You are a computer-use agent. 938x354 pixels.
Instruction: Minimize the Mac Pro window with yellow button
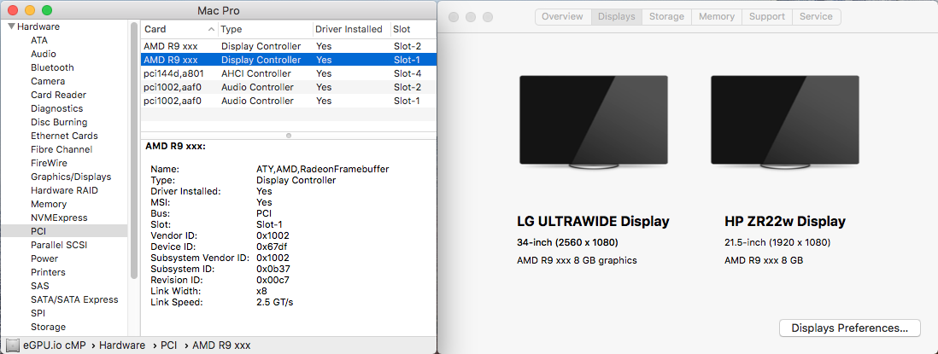pos(30,10)
